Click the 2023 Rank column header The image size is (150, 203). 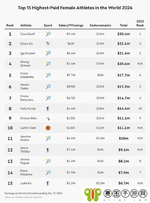click(x=140, y=23)
